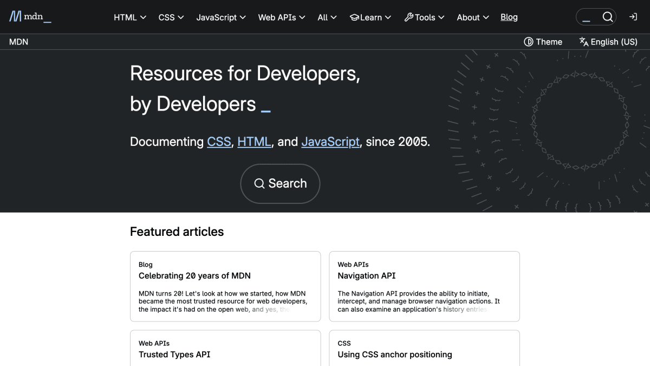The width and height of the screenshot is (650, 366).
Task: Open the HTML dropdown menu
Action: [x=130, y=17]
